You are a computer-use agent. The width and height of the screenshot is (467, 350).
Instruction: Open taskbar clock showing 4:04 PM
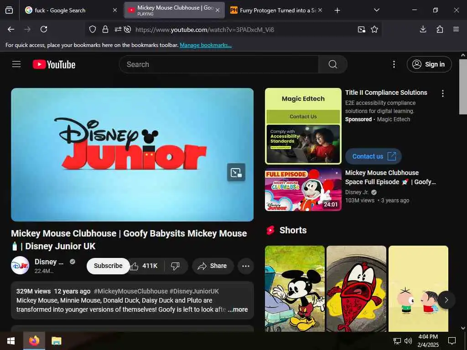[x=428, y=341]
